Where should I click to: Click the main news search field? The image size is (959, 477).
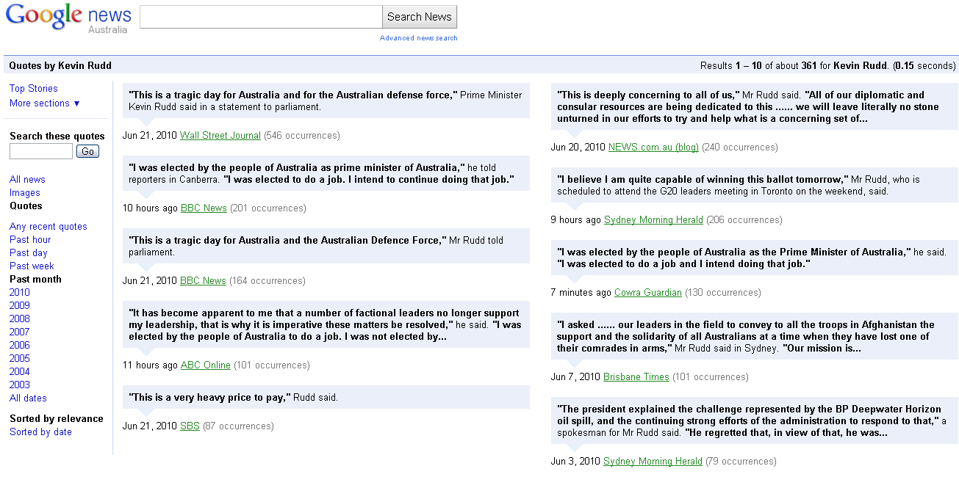(x=261, y=17)
